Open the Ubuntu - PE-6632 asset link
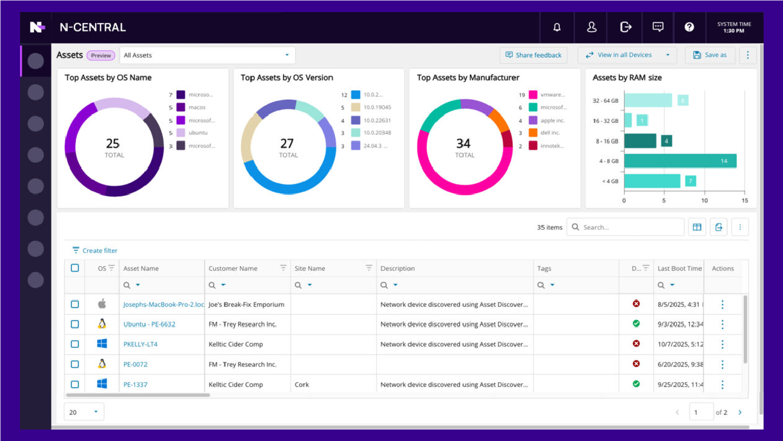783x441 pixels. tap(149, 324)
